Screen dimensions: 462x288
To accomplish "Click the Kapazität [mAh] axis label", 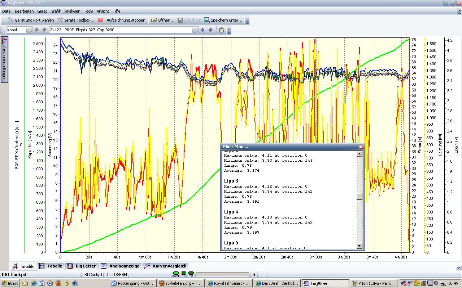I will [x=30, y=145].
